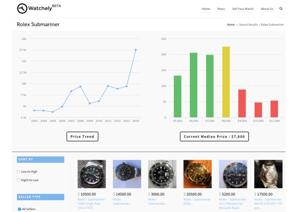Click the red $9,000 bar
The width and height of the screenshot is (298, 212).
(242, 103)
